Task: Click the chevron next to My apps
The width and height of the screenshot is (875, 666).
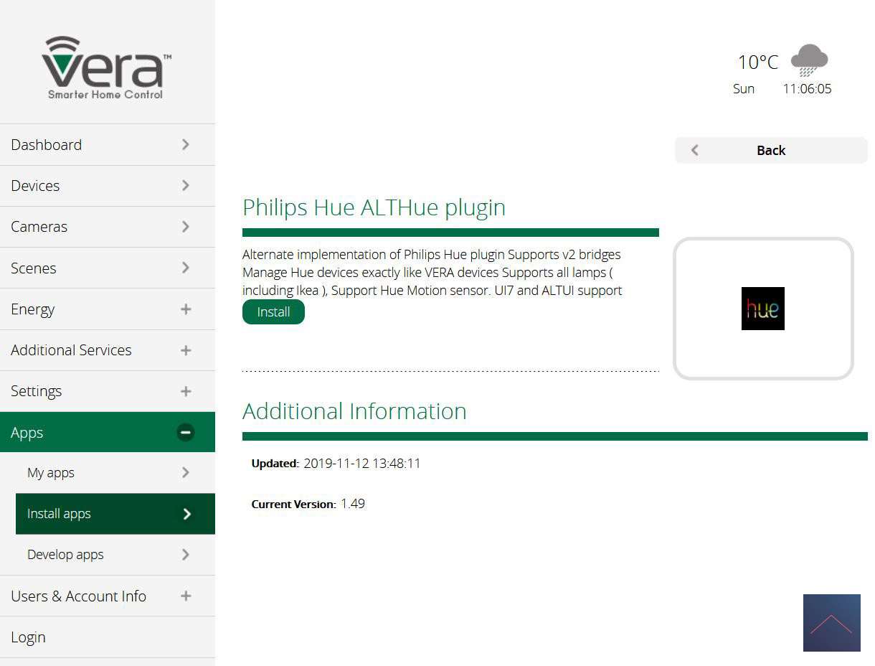Action: (x=186, y=473)
